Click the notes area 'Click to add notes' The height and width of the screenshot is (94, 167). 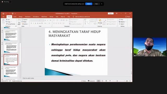point(28,78)
